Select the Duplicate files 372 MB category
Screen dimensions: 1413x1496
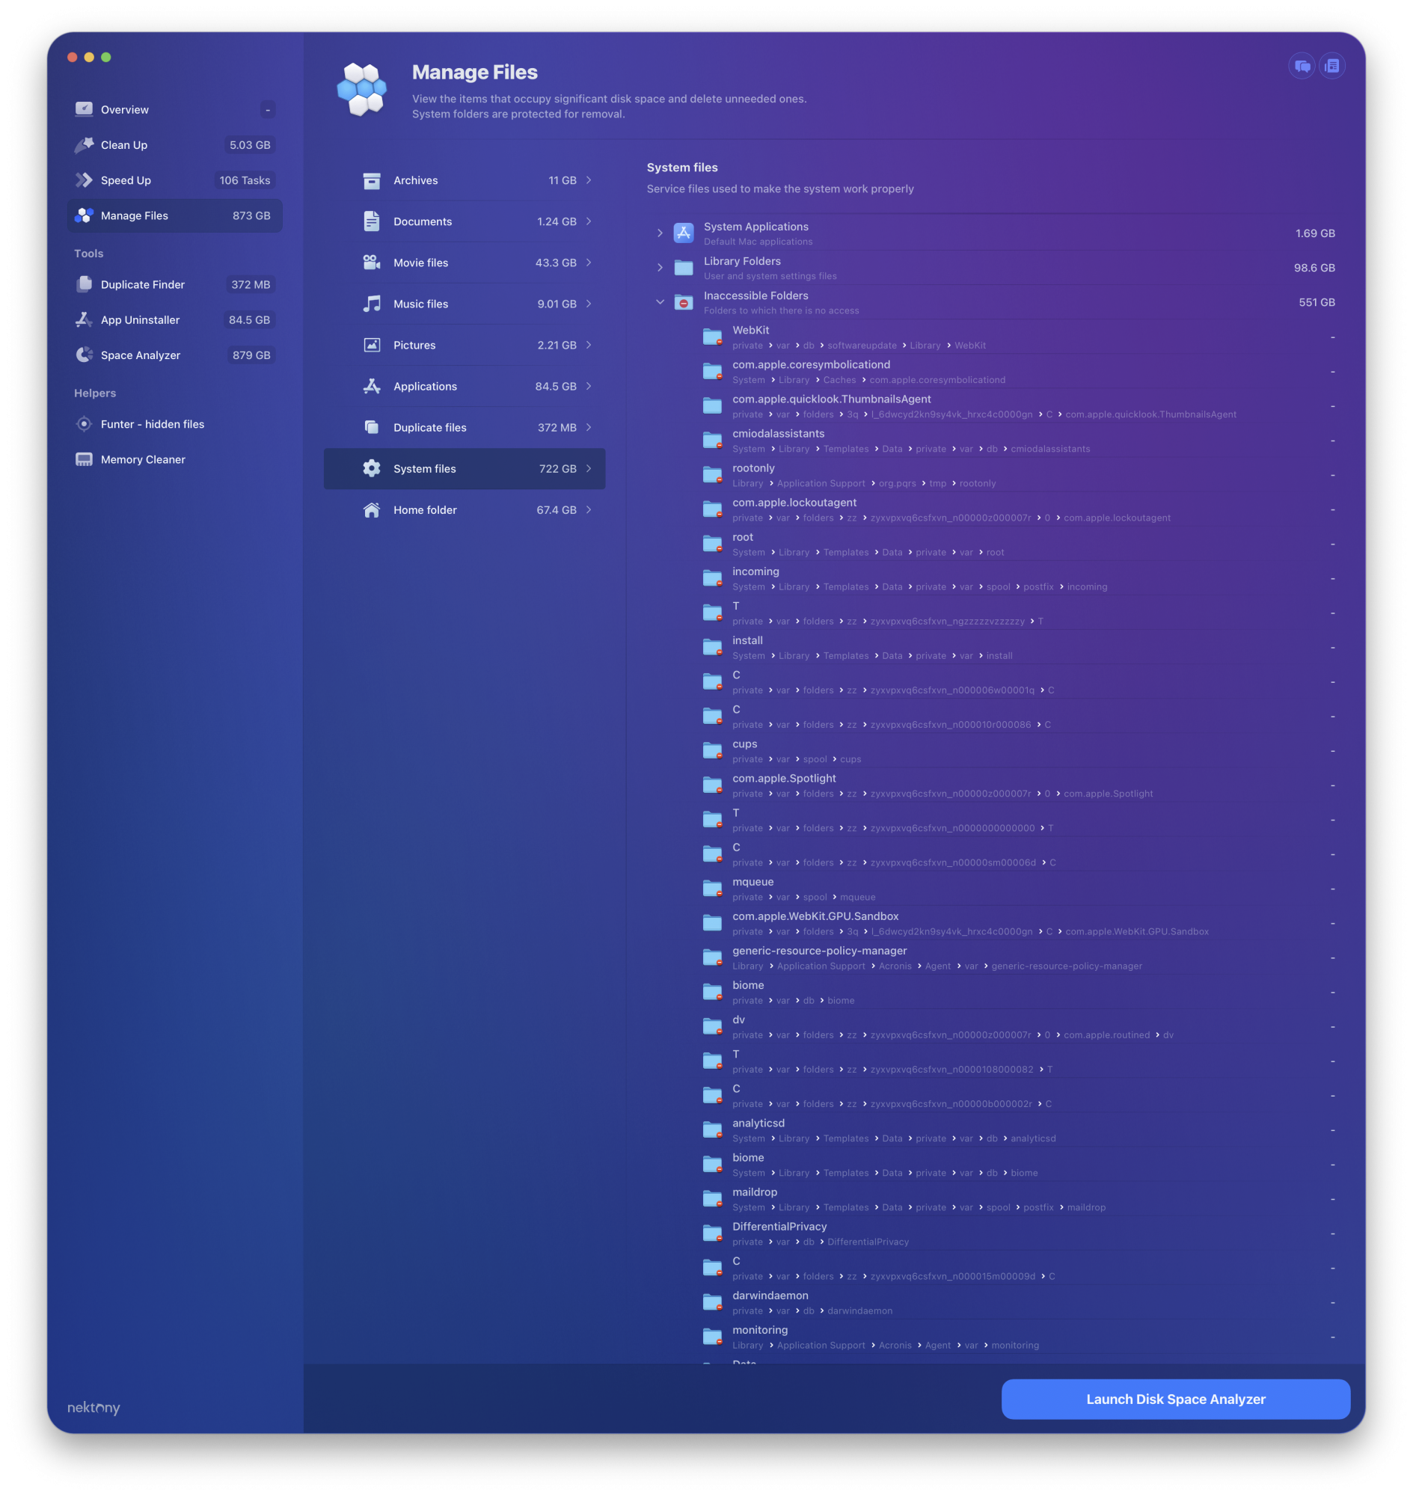click(x=465, y=428)
